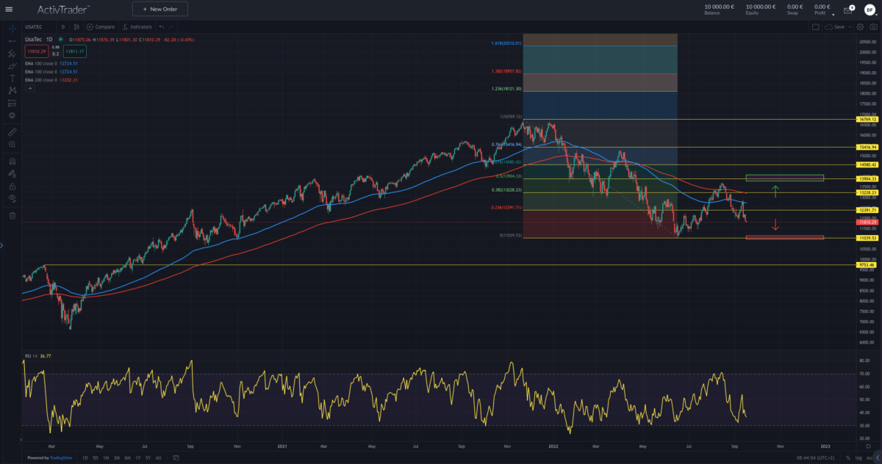Toggle percent scale button
The image size is (882, 464).
pos(847,457)
